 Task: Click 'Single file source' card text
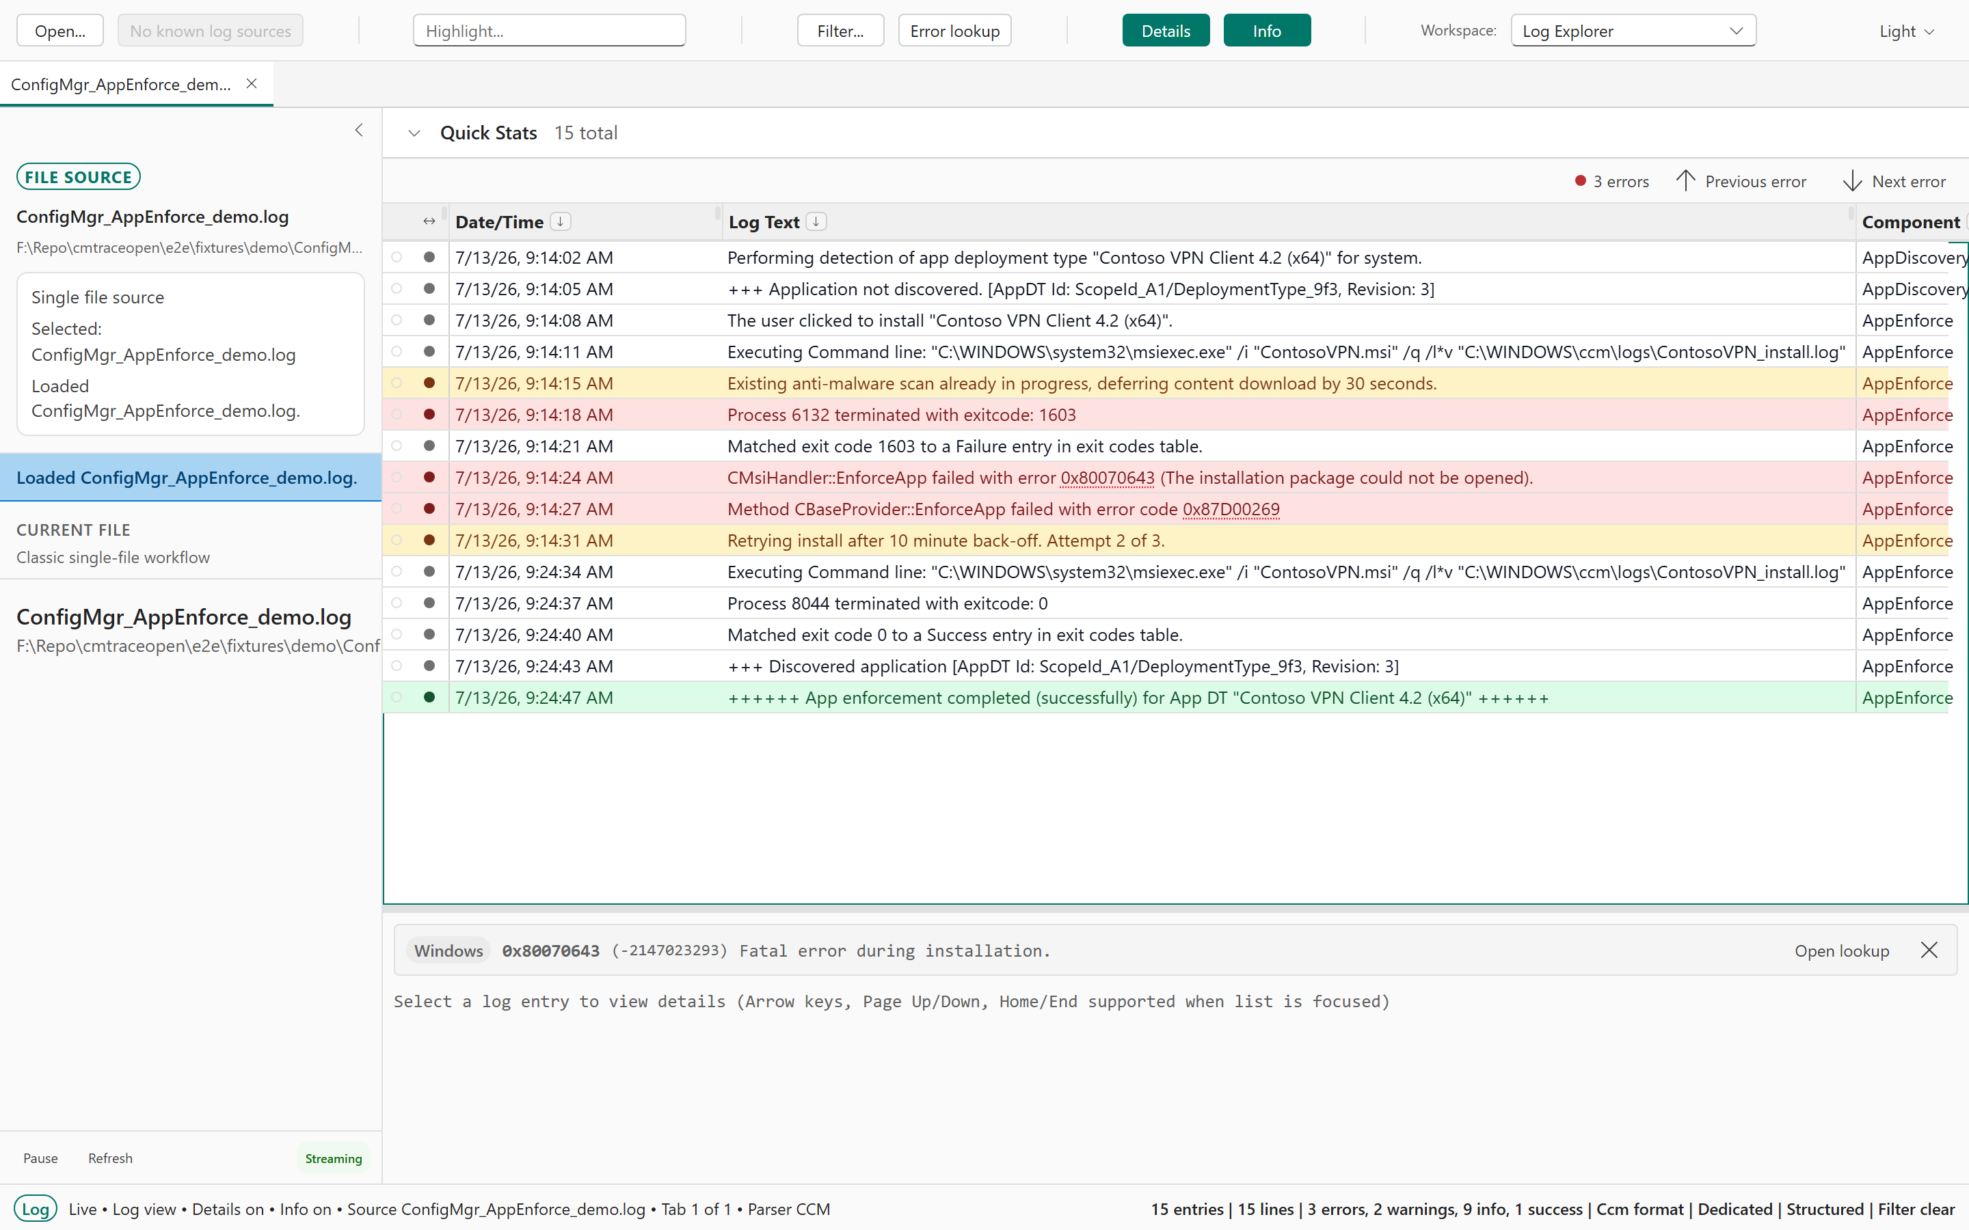point(98,297)
